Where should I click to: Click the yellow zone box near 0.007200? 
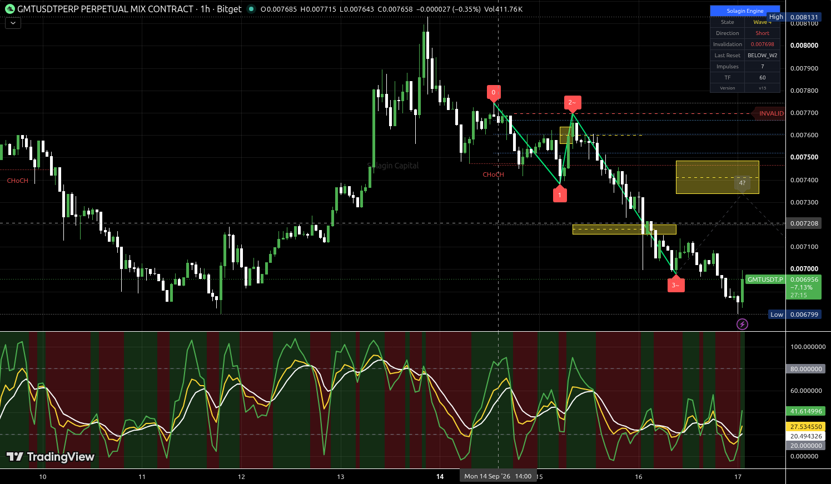pyautogui.click(x=624, y=229)
